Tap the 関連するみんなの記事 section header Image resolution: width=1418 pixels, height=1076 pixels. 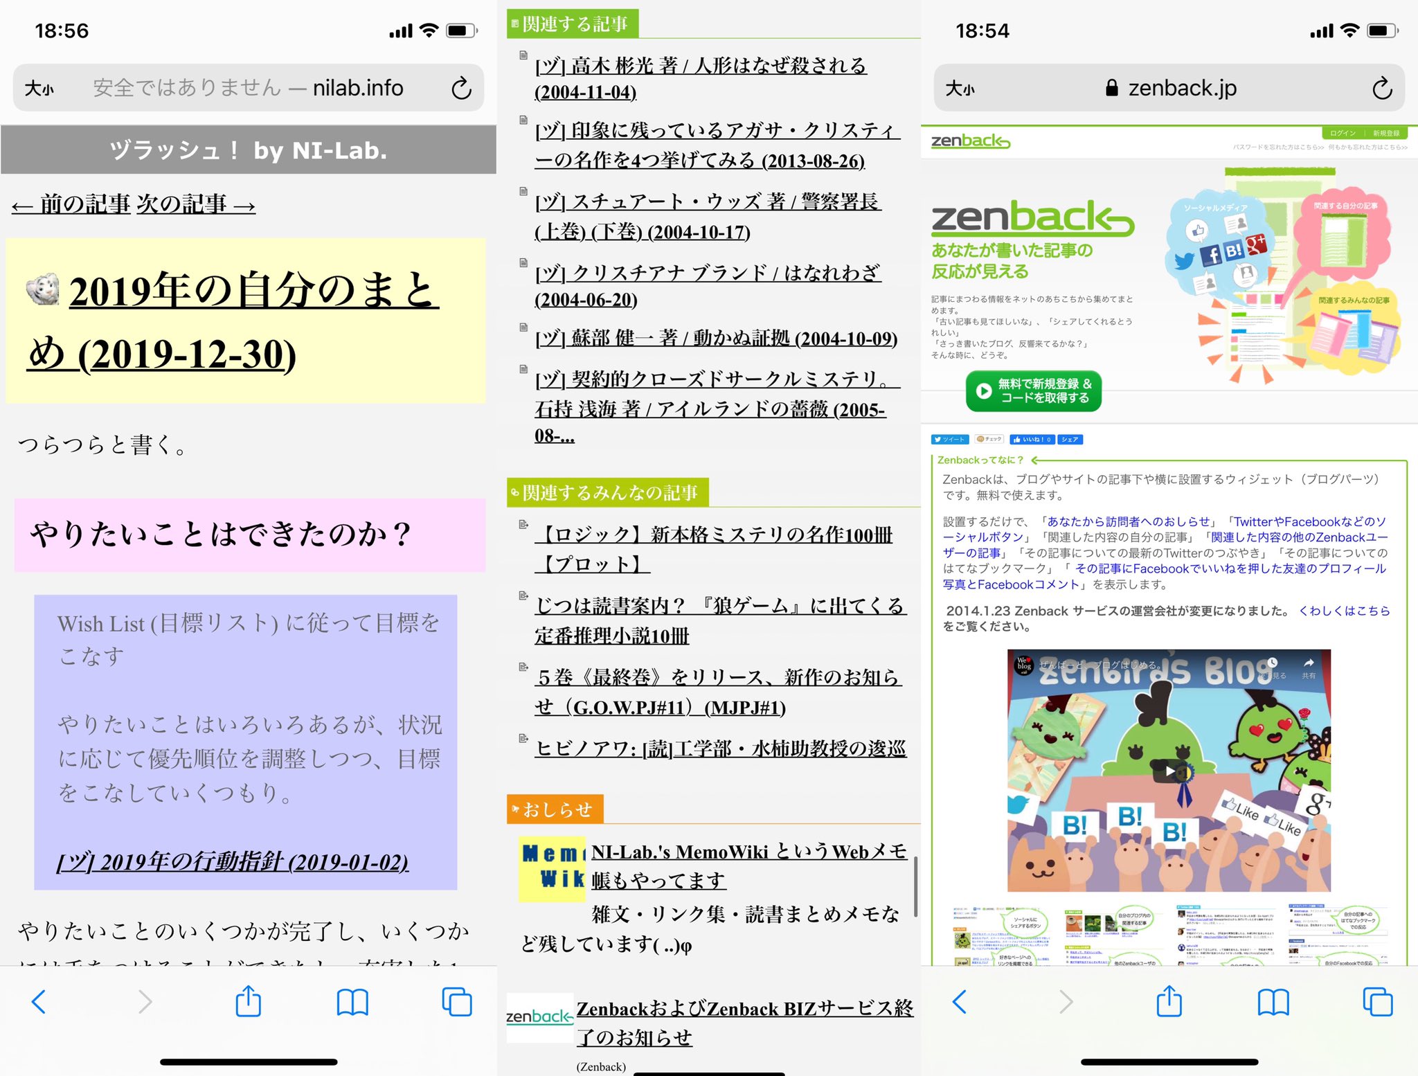[607, 492]
